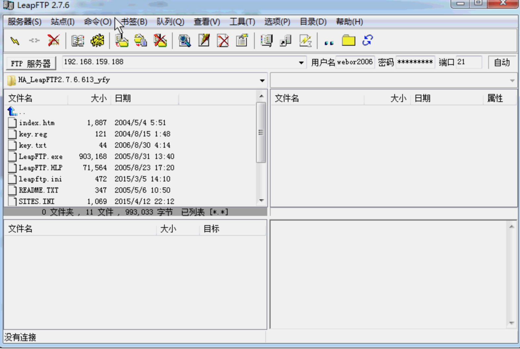The image size is (520, 349).
Task: Open the 服务器(S) menu
Action: click(x=24, y=22)
